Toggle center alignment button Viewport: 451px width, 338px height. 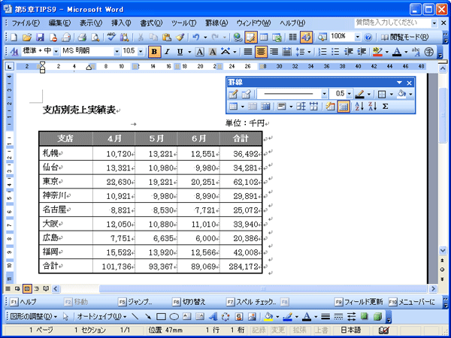tap(261, 52)
